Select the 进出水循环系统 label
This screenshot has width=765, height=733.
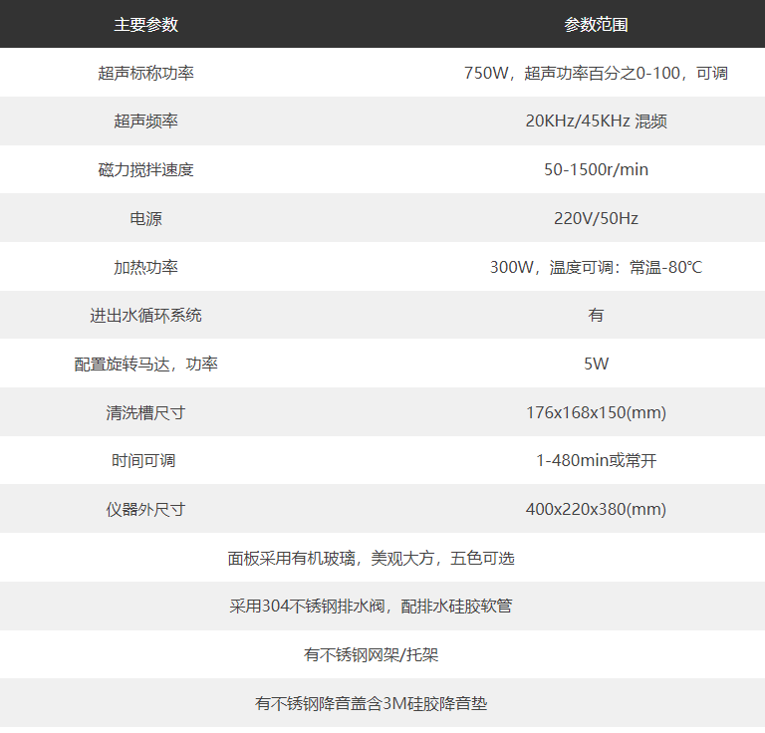click(145, 316)
